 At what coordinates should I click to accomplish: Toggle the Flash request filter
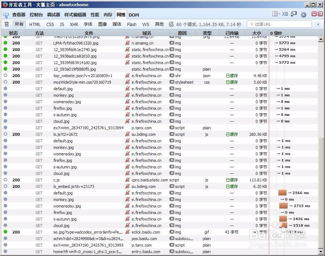click(132, 24)
